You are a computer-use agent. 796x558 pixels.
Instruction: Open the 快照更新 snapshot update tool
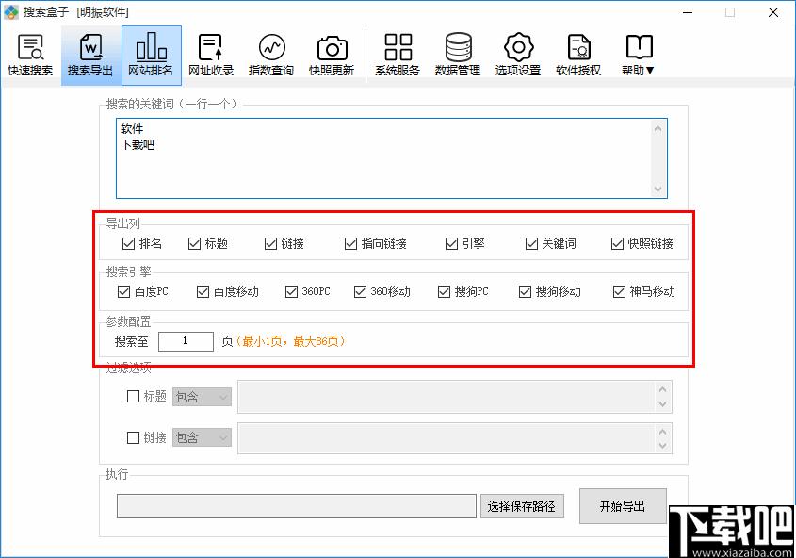pyautogui.click(x=332, y=56)
